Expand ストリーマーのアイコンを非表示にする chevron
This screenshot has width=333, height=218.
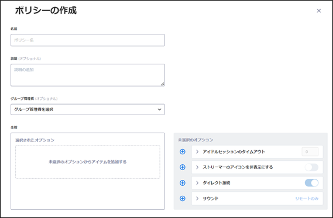point(197,167)
